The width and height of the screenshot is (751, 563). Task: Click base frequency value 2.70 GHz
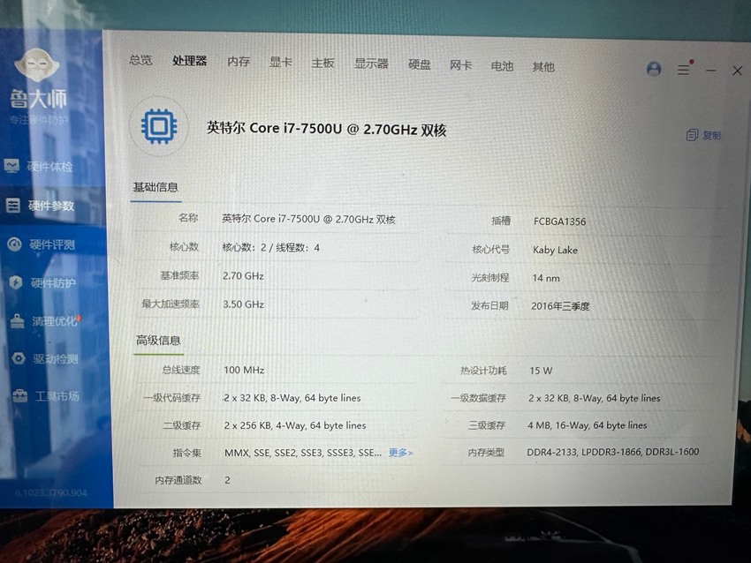click(x=243, y=276)
